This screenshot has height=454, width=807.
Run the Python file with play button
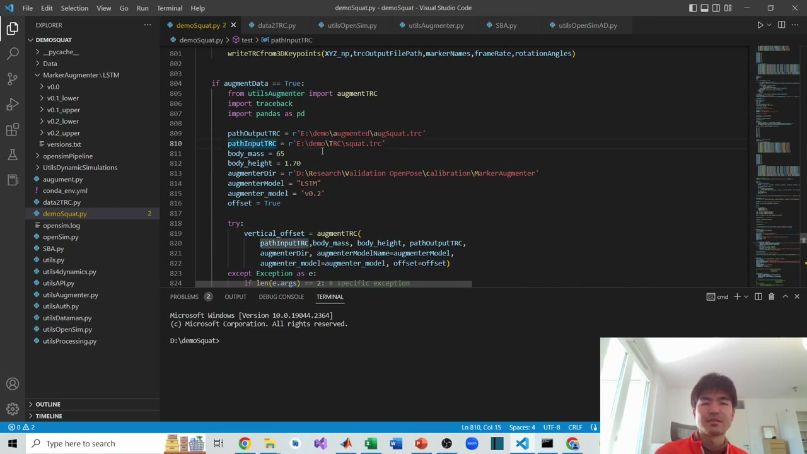[760, 25]
